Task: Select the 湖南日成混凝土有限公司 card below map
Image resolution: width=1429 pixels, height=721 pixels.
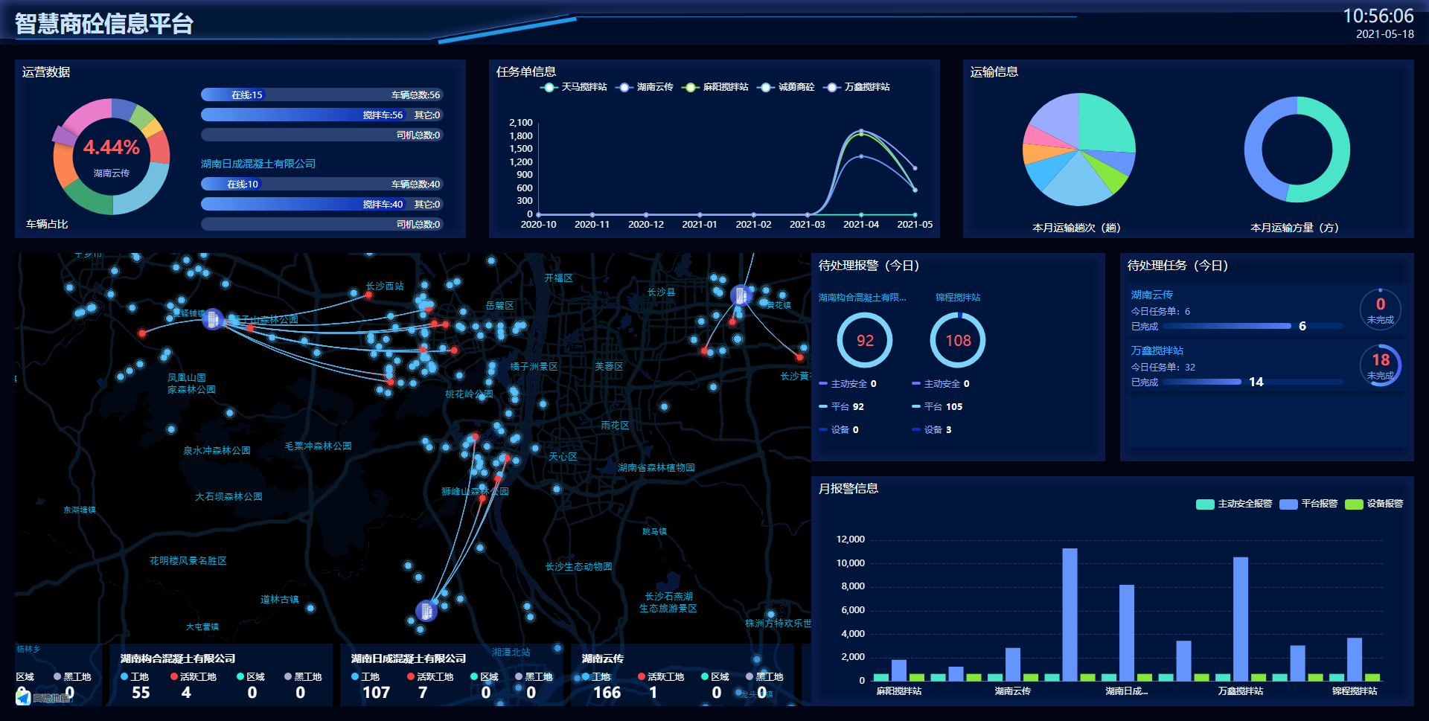Action: tap(452, 676)
